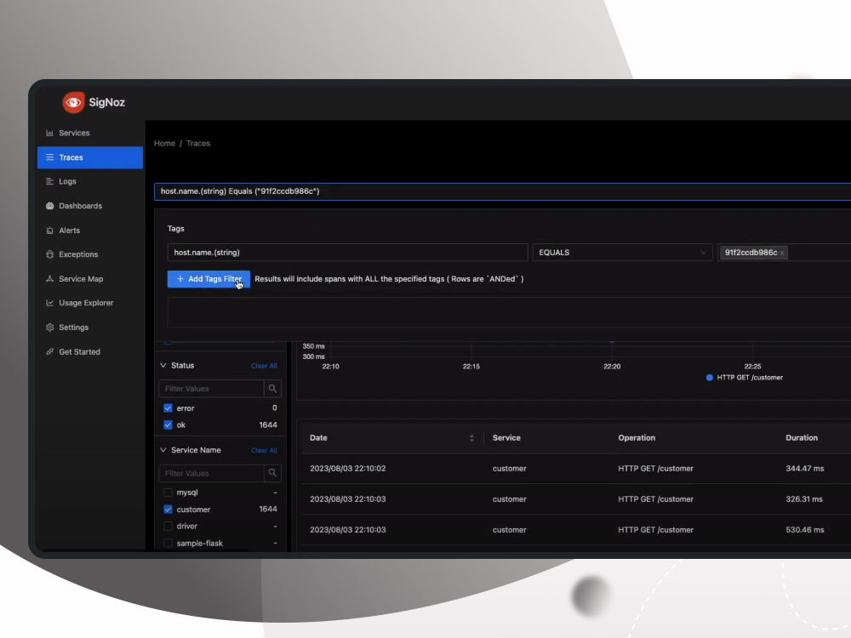Click the Service Name Filter Values input
This screenshot has height=638, width=851.
click(211, 473)
